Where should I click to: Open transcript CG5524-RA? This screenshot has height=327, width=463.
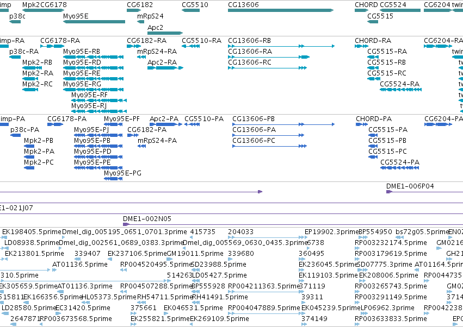[399, 84]
